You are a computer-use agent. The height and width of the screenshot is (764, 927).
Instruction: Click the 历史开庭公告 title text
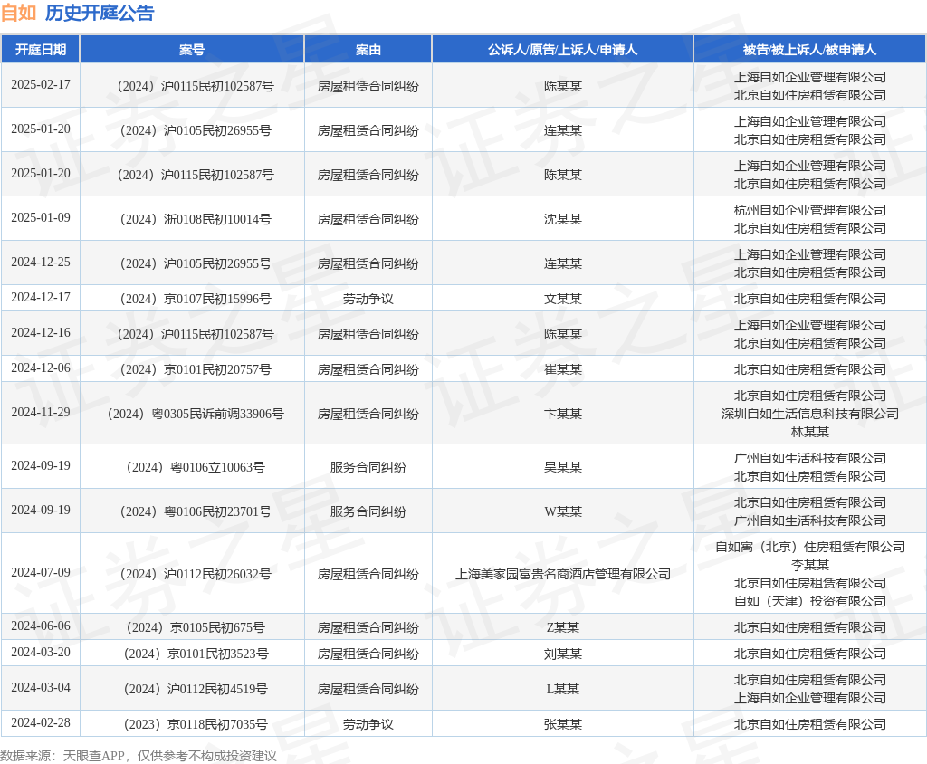tap(100, 13)
